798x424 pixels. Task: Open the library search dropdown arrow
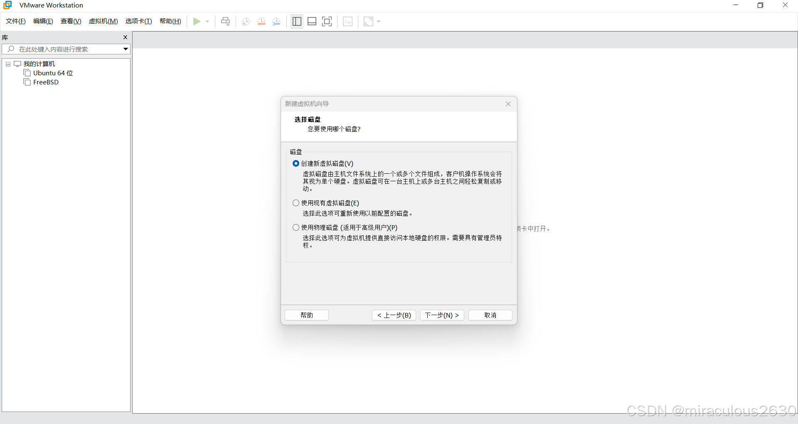point(126,49)
